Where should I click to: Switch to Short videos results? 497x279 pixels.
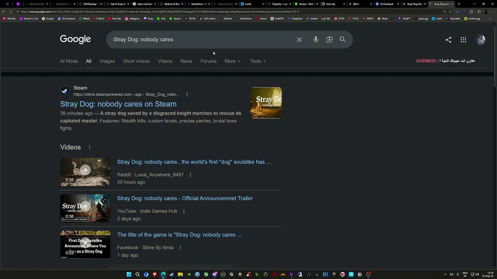click(x=136, y=61)
